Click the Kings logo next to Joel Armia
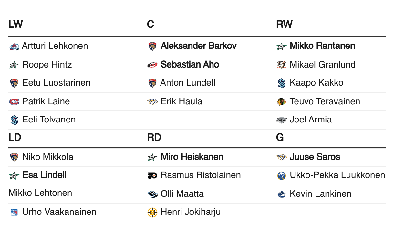 coord(282,120)
